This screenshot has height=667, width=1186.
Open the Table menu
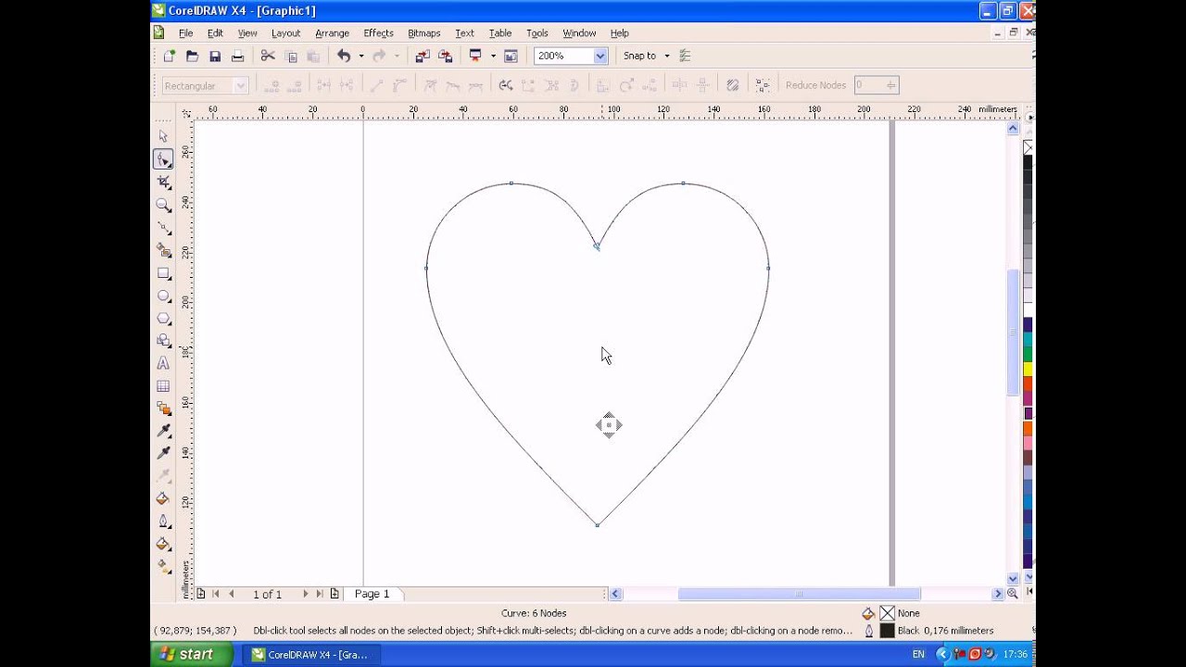500,33
